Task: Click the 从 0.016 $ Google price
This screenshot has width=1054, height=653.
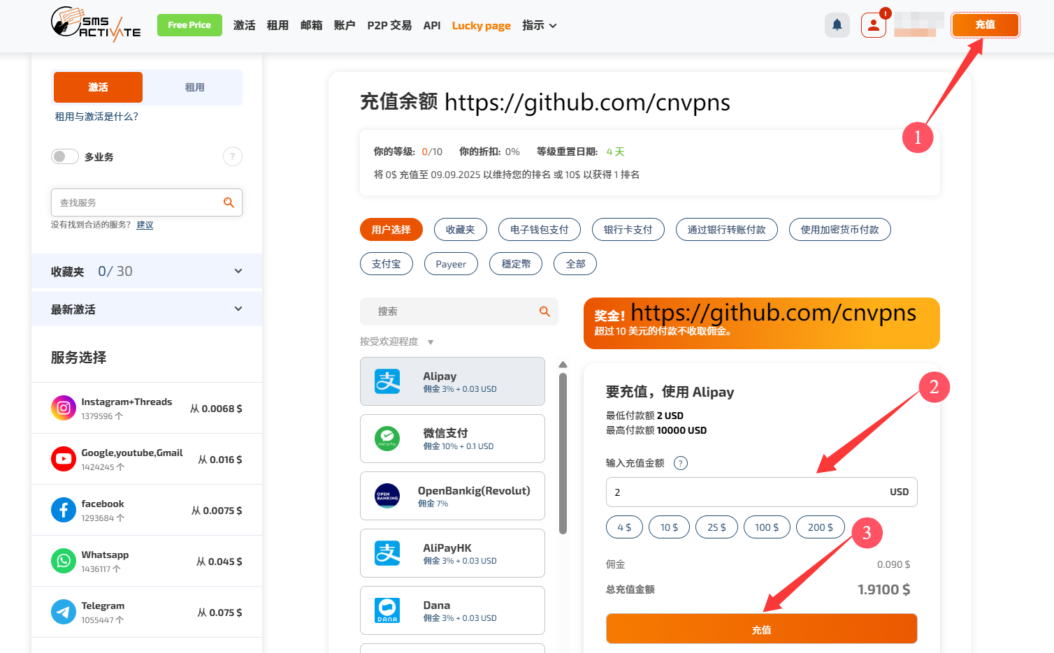Action: coord(220,460)
